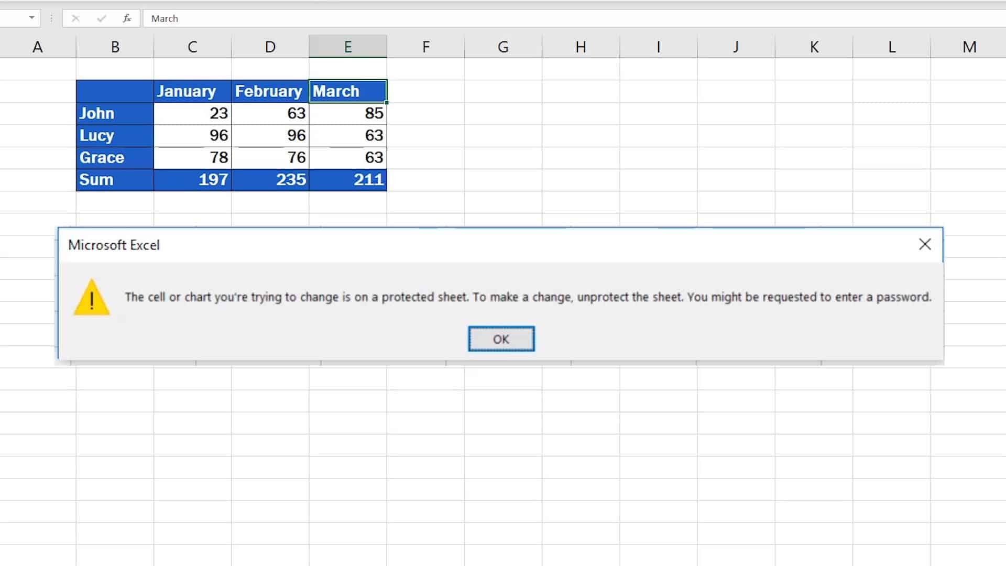This screenshot has width=1006, height=566.
Task: Click the February header cell
Action: 269,91
